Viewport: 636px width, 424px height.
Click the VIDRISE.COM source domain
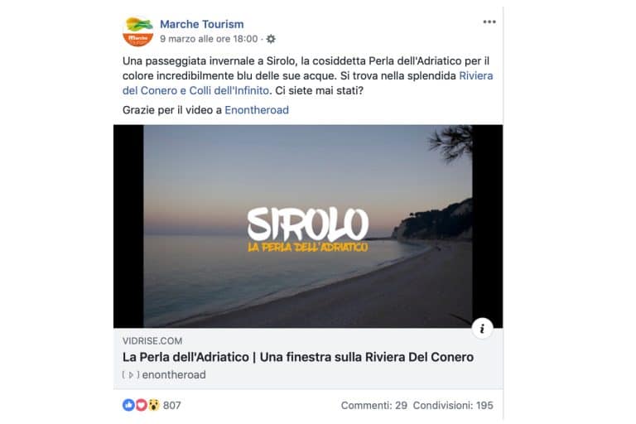pyautogui.click(x=152, y=341)
